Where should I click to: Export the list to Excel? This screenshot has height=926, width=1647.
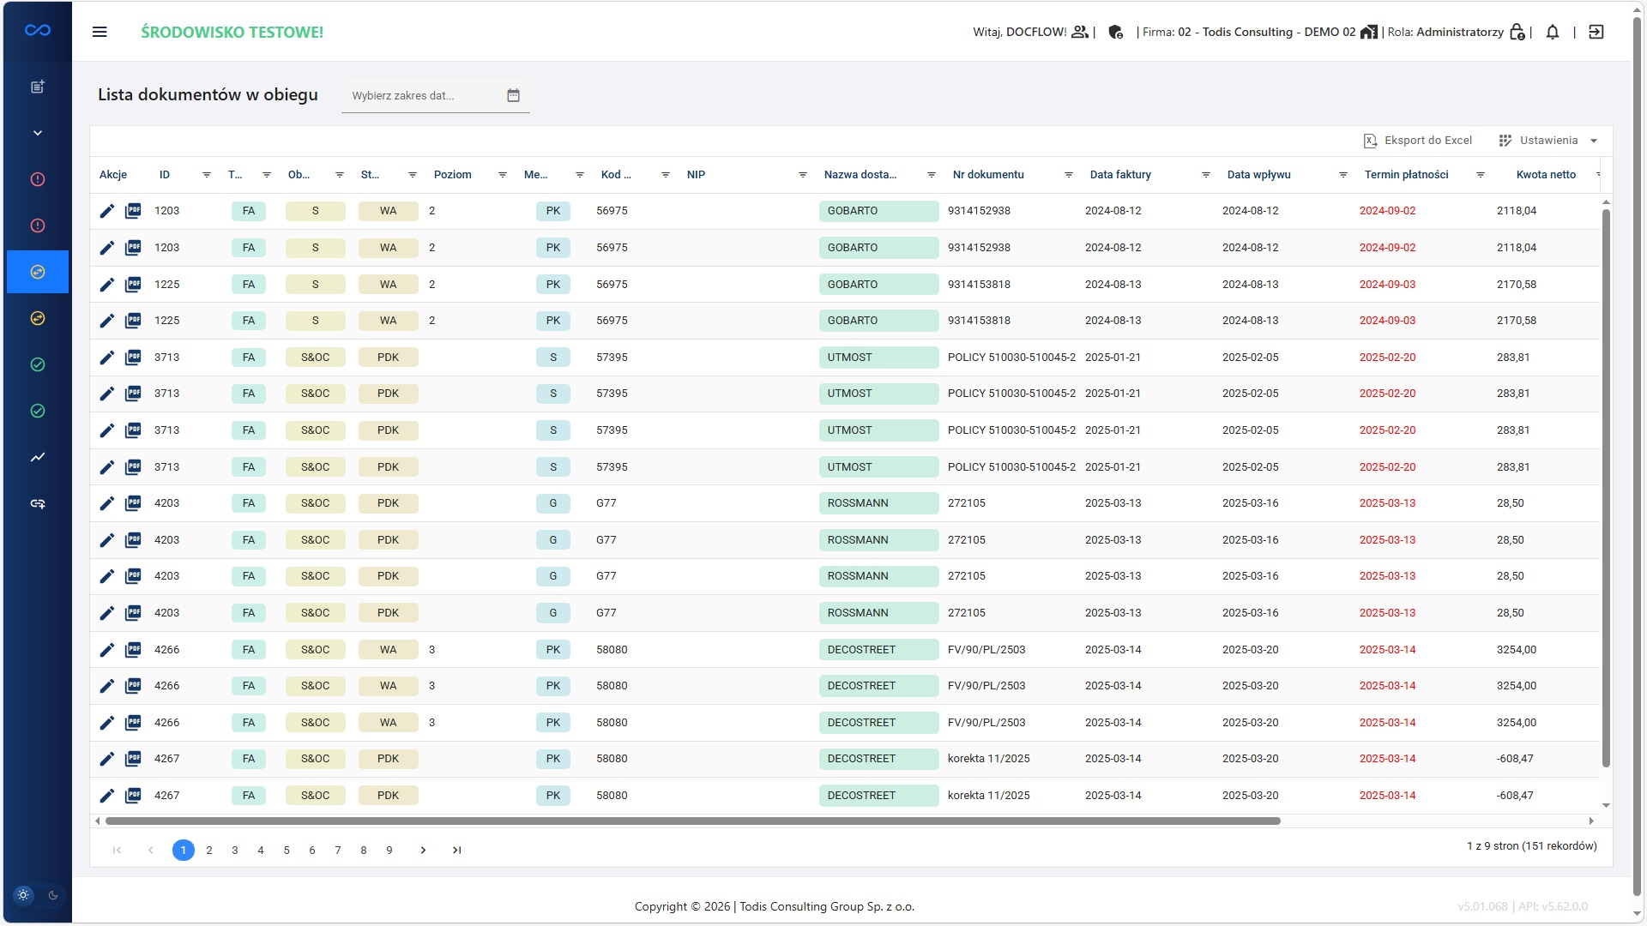1418,141
